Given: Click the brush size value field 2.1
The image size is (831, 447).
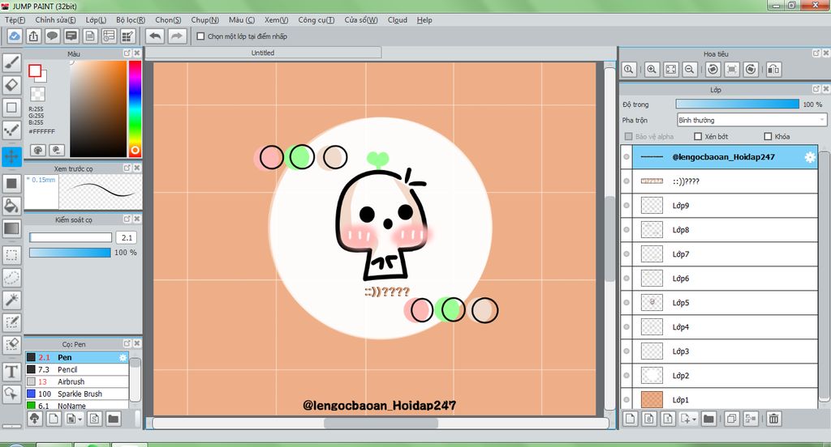Looking at the screenshot, I should pos(126,237).
